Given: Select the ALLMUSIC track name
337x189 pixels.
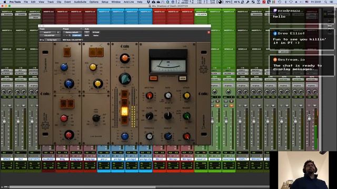Looking at the screenshot, I should pos(48,159).
